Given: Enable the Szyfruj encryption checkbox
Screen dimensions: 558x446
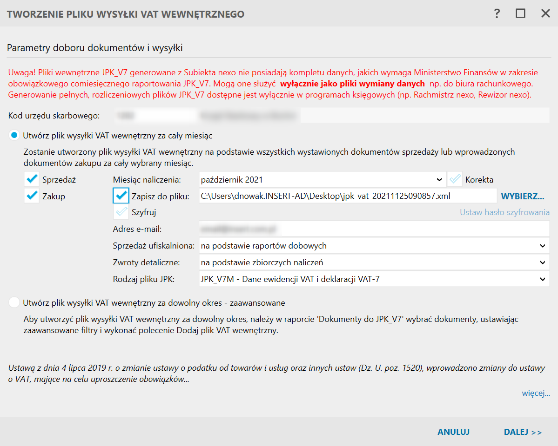Looking at the screenshot, I should tap(121, 212).
